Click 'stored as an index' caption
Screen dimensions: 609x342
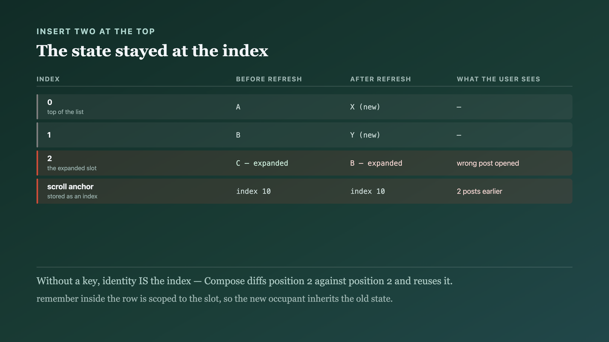(72, 196)
